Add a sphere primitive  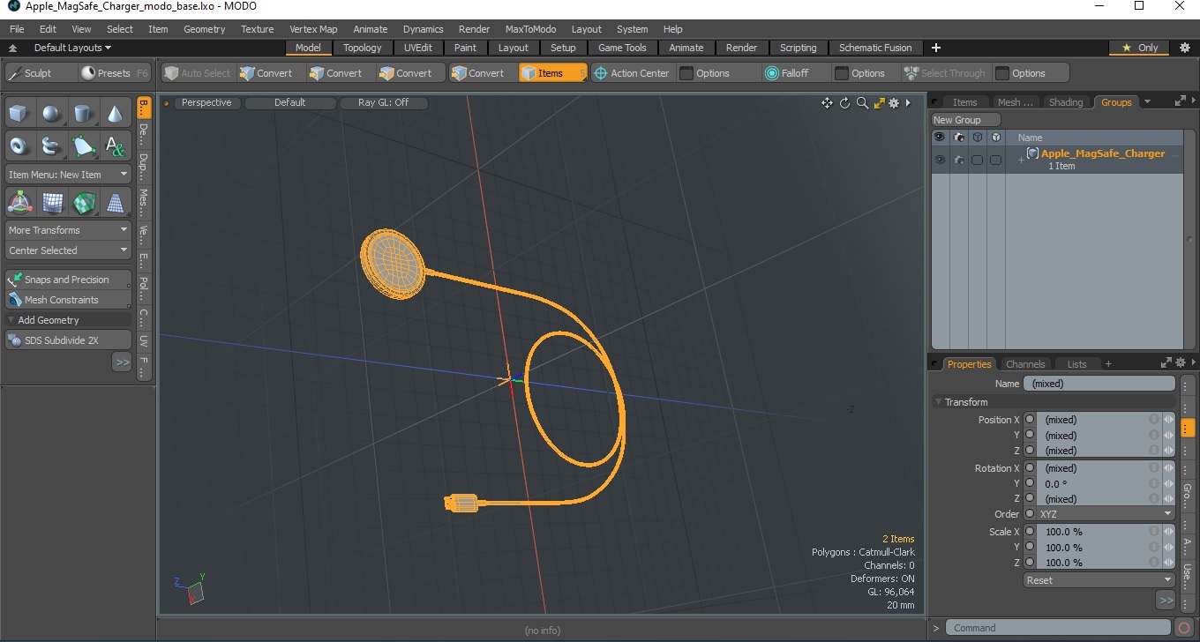(51, 113)
